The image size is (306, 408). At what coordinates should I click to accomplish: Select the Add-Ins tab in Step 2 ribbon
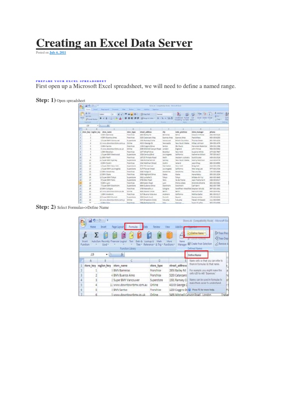pyautogui.click(x=179, y=227)
